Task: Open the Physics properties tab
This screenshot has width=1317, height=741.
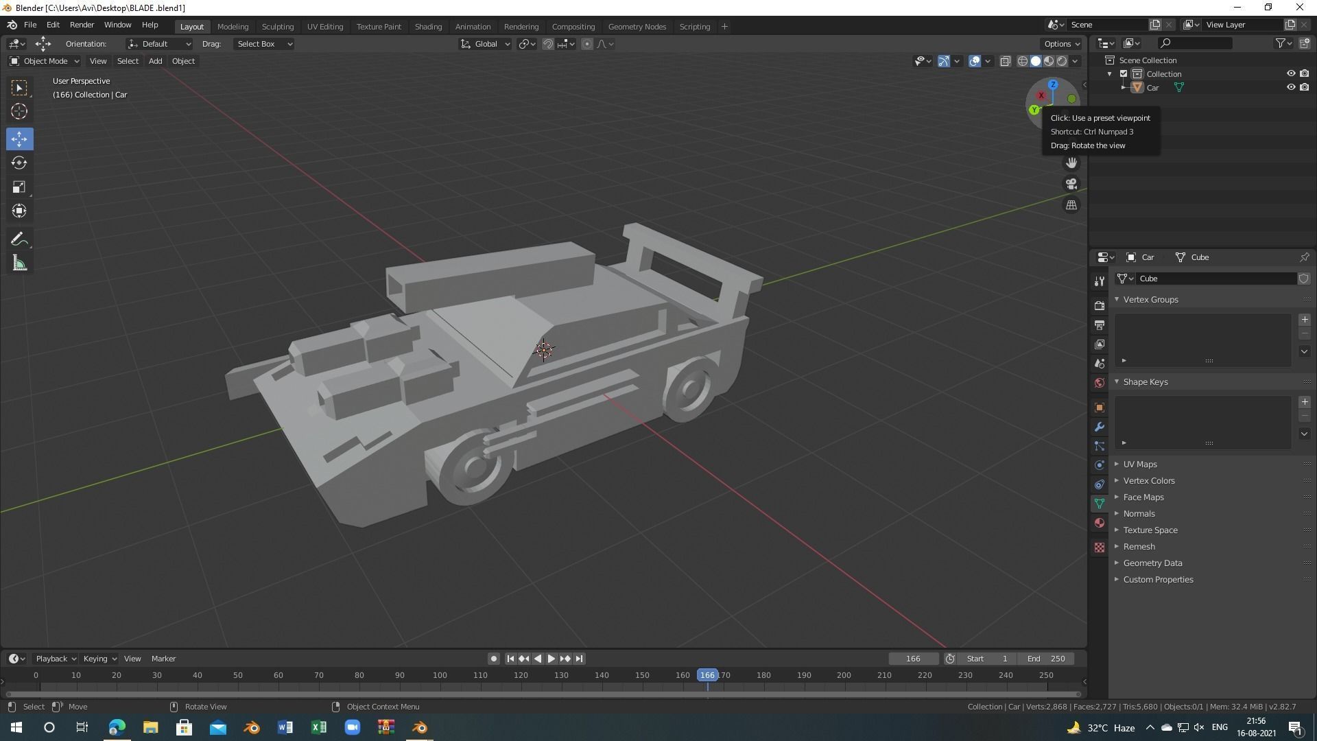Action: 1100,465
